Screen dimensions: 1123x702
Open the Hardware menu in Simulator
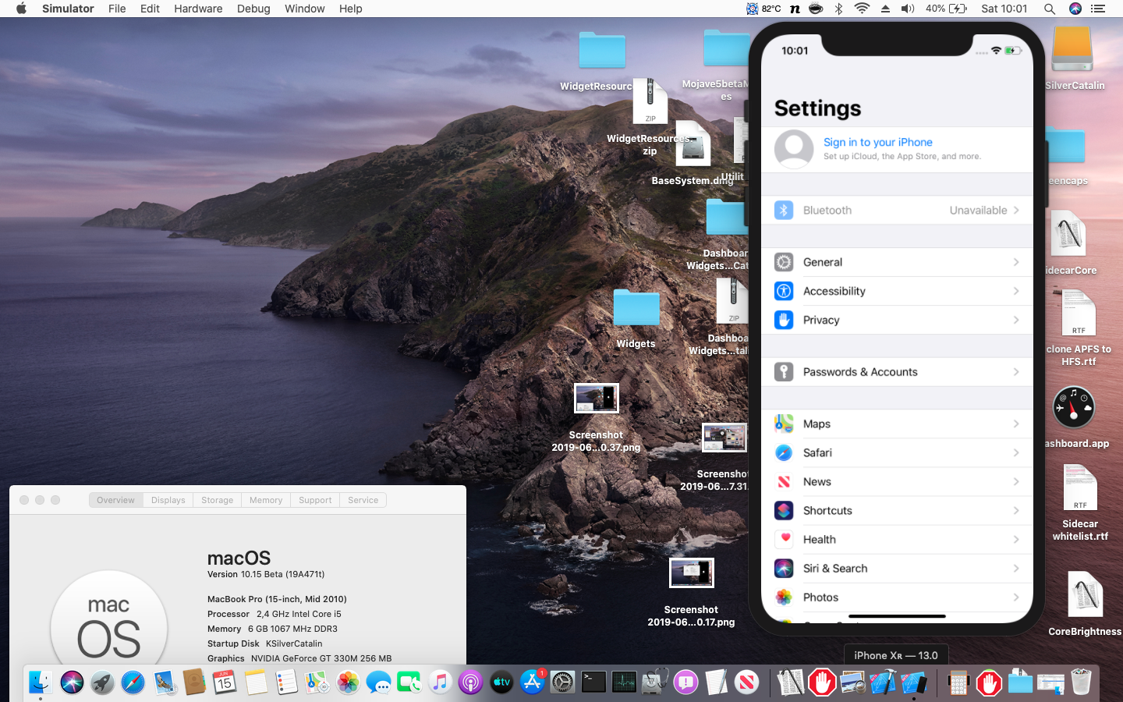coord(198,9)
